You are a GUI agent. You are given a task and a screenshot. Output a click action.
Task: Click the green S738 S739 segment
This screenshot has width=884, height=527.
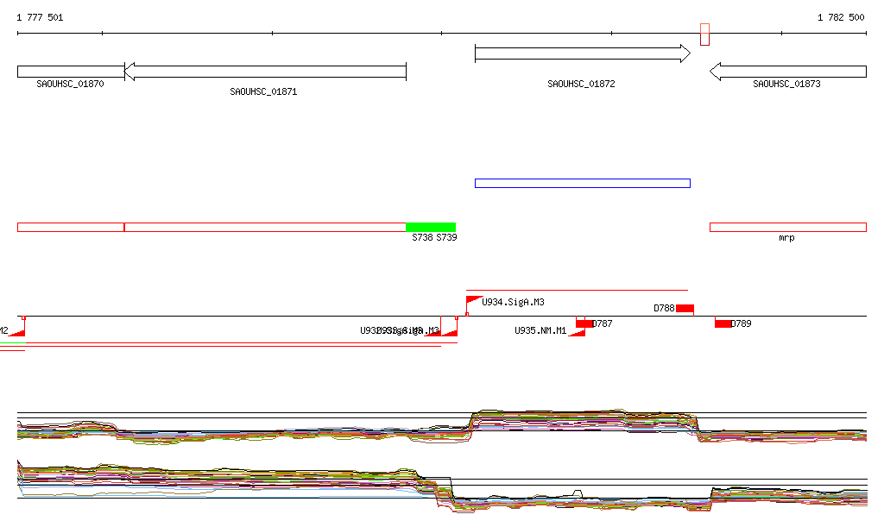click(431, 227)
